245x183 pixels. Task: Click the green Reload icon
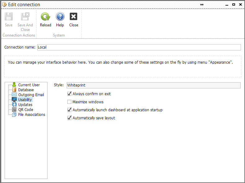pos(46,16)
